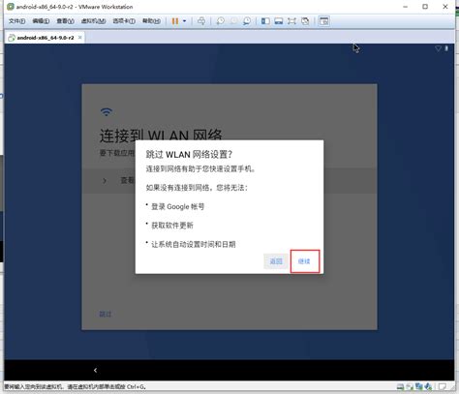Screen dimensions: 459x394
Task: Click the Wi-Fi icon above the WLAN heading
Action: 107,112
